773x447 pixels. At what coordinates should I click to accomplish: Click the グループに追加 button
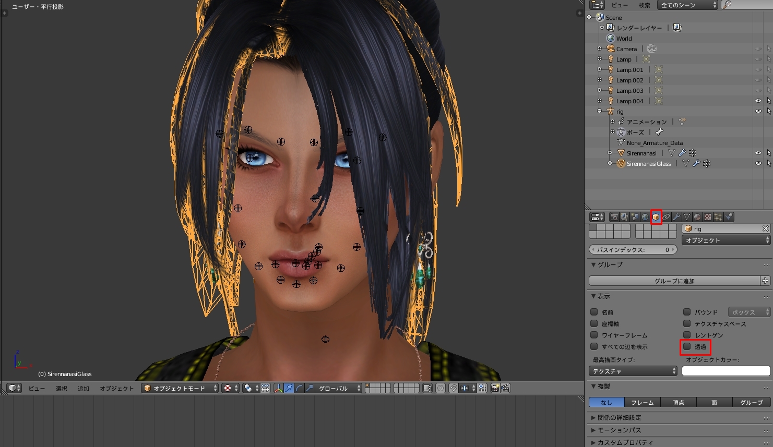674,281
